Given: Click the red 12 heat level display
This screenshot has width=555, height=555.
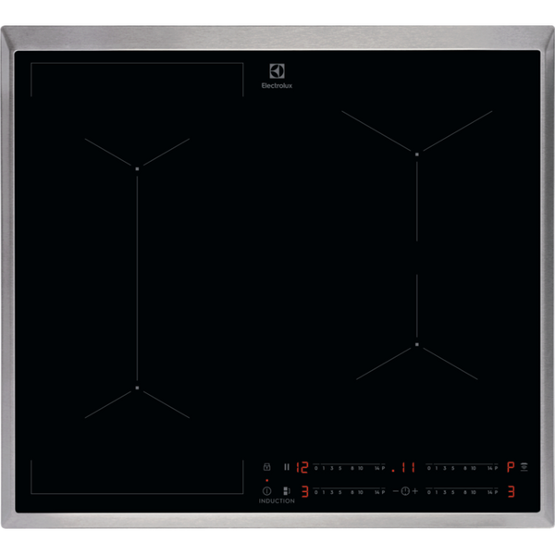Looking at the screenshot, I should coord(302,467).
